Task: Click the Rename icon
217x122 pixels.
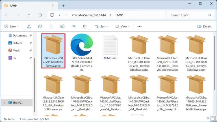Action: point(62,27)
